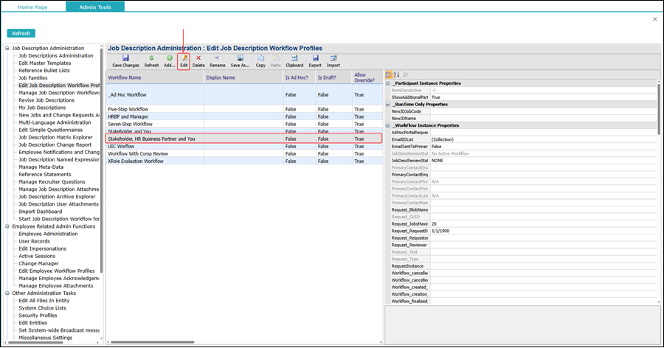This screenshot has width=664, height=348.
Task: Open Security Profiles in the sidebar
Action: point(38,316)
